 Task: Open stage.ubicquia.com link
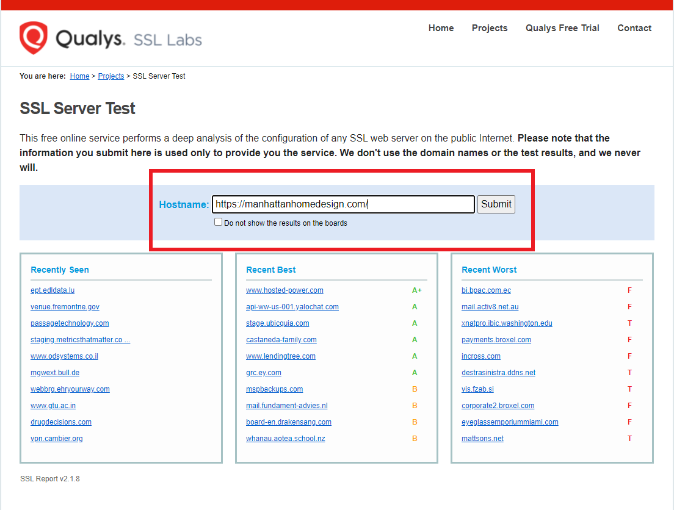pos(278,323)
